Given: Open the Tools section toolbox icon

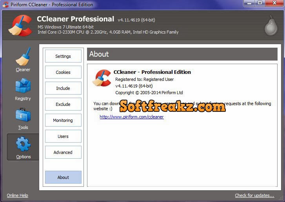Looking at the screenshot, I should coord(23,115).
